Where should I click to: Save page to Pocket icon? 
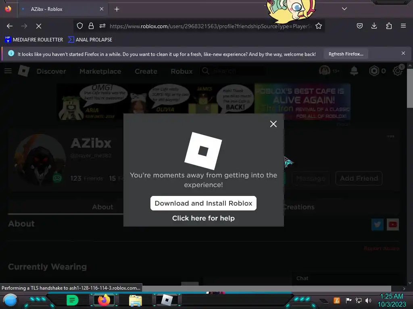[x=360, y=26]
